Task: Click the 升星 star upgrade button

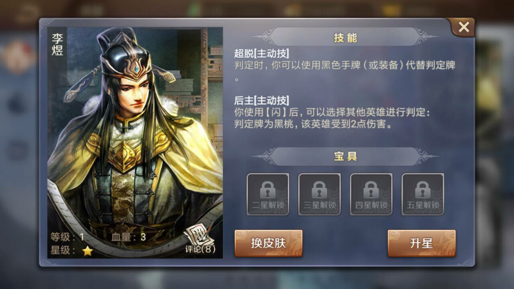Action: coord(422,243)
